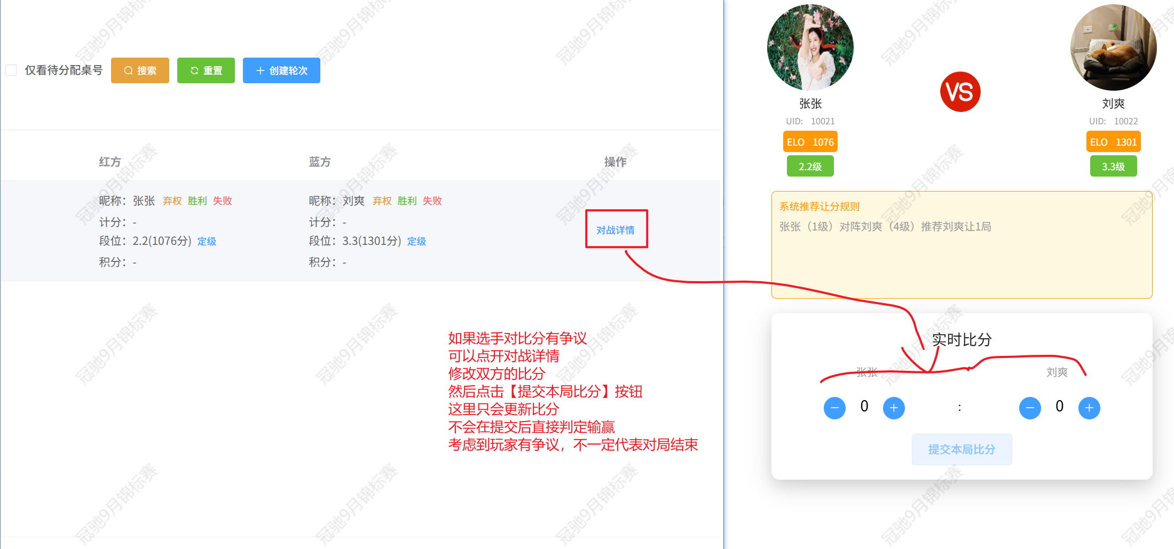Screen dimensions: 1174x549
Task: Mark blue side 刘爽 as 弃权
Action: (382, 201)
